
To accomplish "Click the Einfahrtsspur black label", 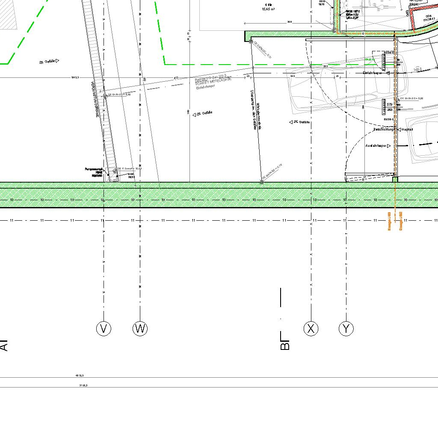I will pos(373,73).
